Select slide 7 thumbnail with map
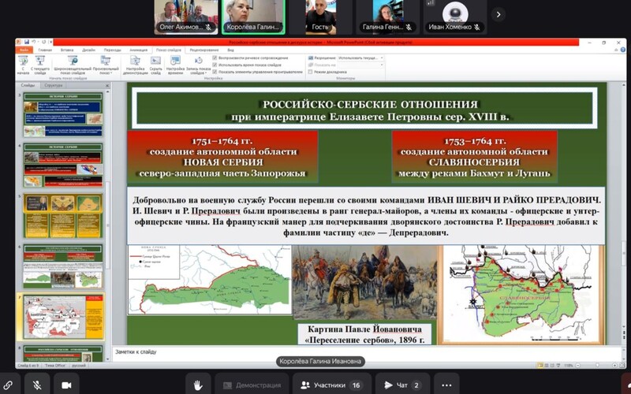Viewport: 631px width, 394px height. tap(63, 317)
